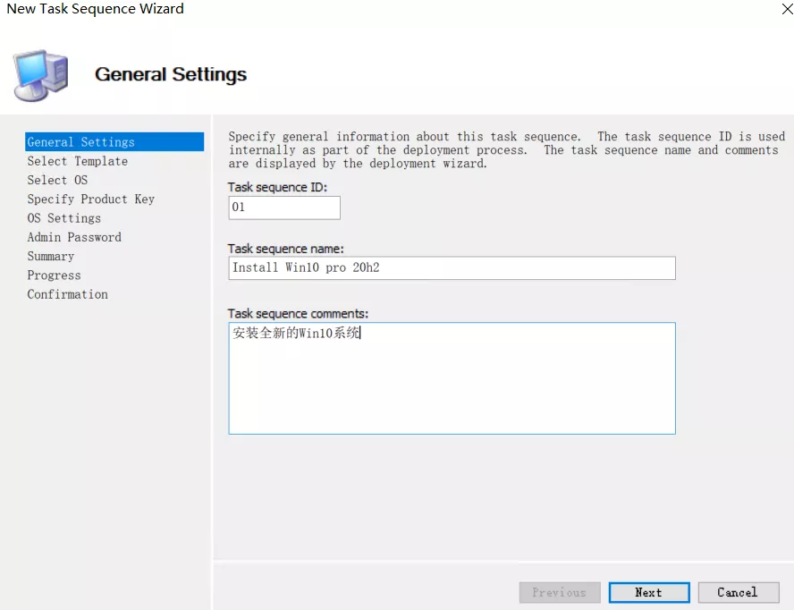The image size is (794, 610).
Task: Select General Settings step in sidebar
Action: (x=80, y=142)
